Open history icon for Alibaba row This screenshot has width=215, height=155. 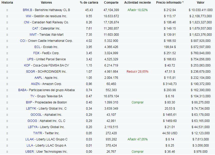tap(7, 90)
